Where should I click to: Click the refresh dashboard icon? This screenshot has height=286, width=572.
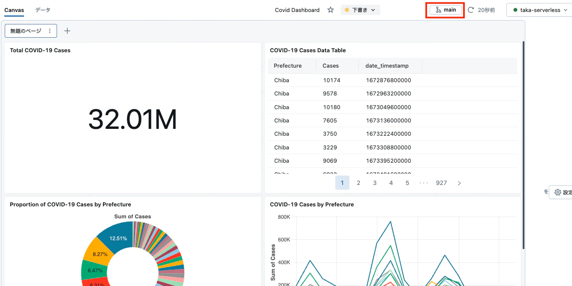[471, 10]
